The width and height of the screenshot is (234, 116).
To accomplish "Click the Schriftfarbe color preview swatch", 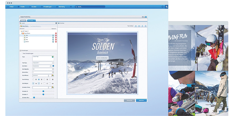I will [x=50, y=75].
